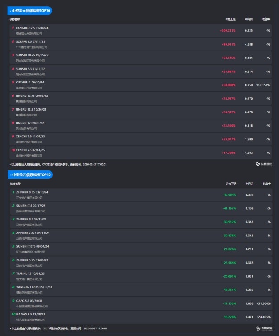279x336 pixels.
Task: Open the GZRFPR 6.5 07/11/25 bond
Action: (30, 41)
